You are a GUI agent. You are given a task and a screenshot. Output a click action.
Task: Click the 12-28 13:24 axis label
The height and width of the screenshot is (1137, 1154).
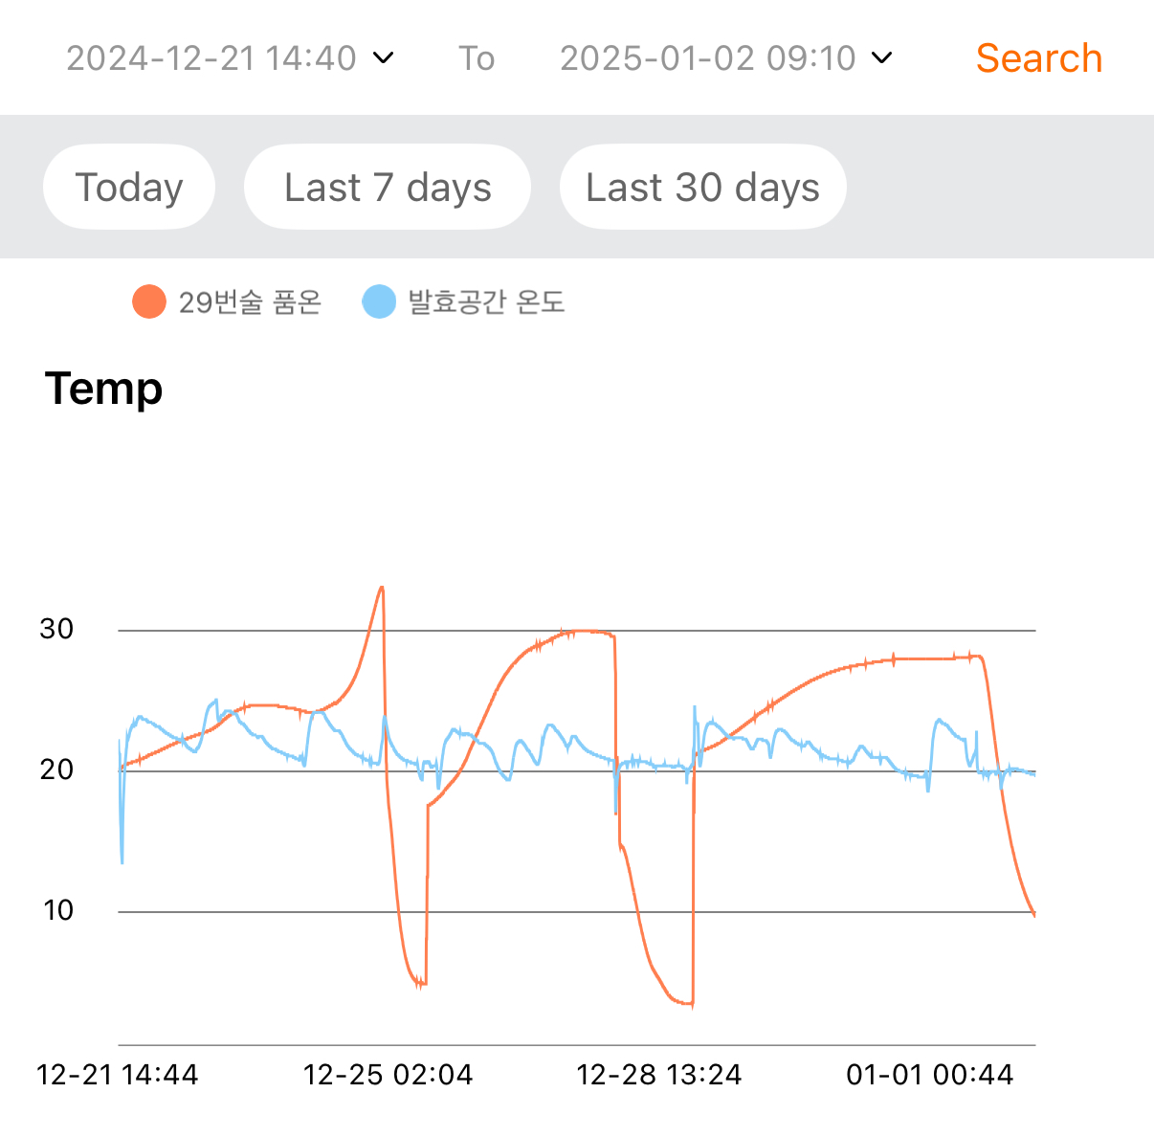[x=659, y=1075]
